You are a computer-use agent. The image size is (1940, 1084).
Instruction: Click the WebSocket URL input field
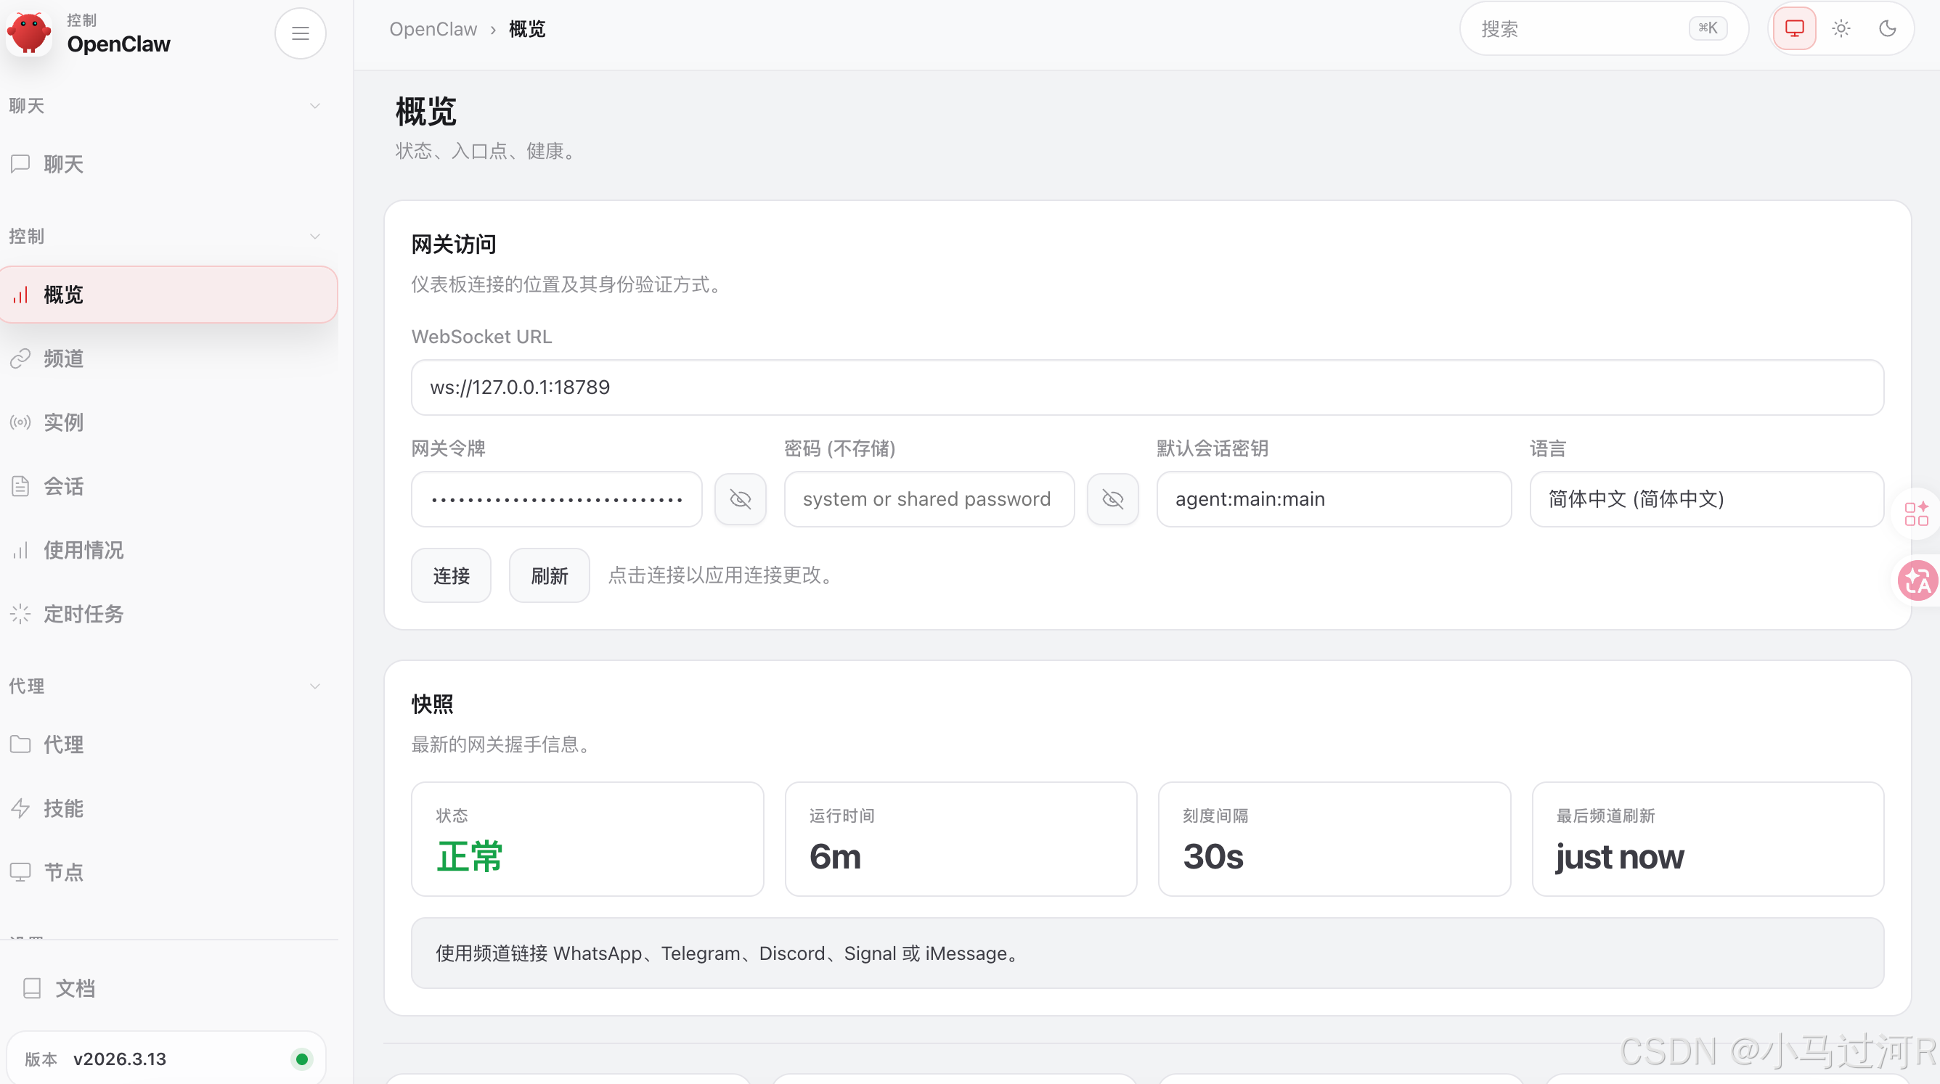[1146, 387]
